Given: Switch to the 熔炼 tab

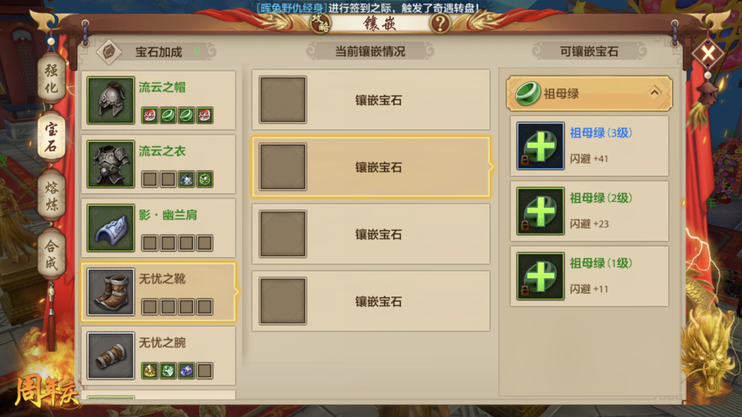Looking at the screenshot, I should pyautogui.click(x=51, y=196).
